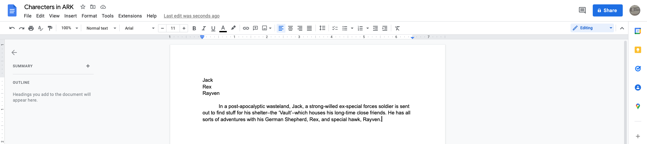Decrease font size with minus button

point(162,28)
